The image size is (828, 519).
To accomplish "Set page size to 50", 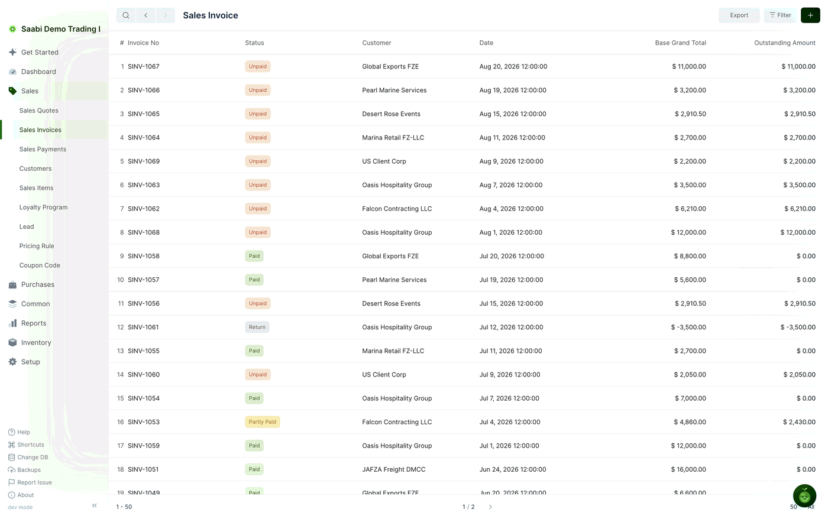I will (794, 507).
